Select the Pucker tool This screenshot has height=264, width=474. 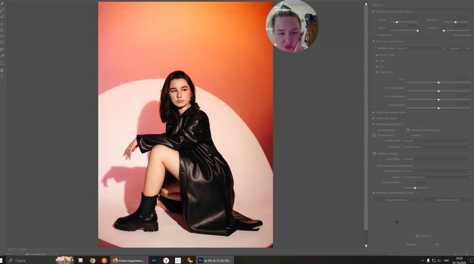point(2,30)
